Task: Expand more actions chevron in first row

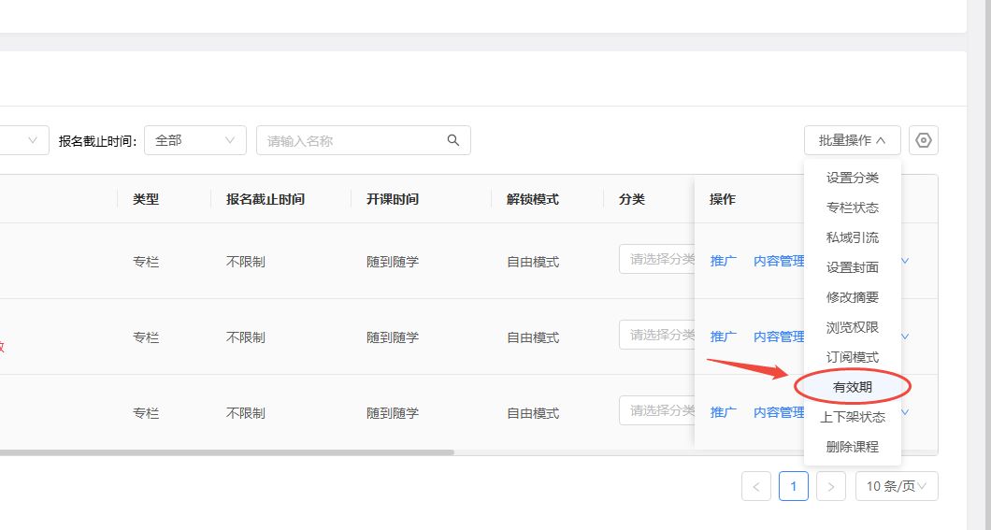Action: [905, 261]
